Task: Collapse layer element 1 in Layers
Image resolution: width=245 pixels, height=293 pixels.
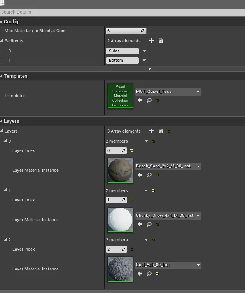Action: click(5, 190)
